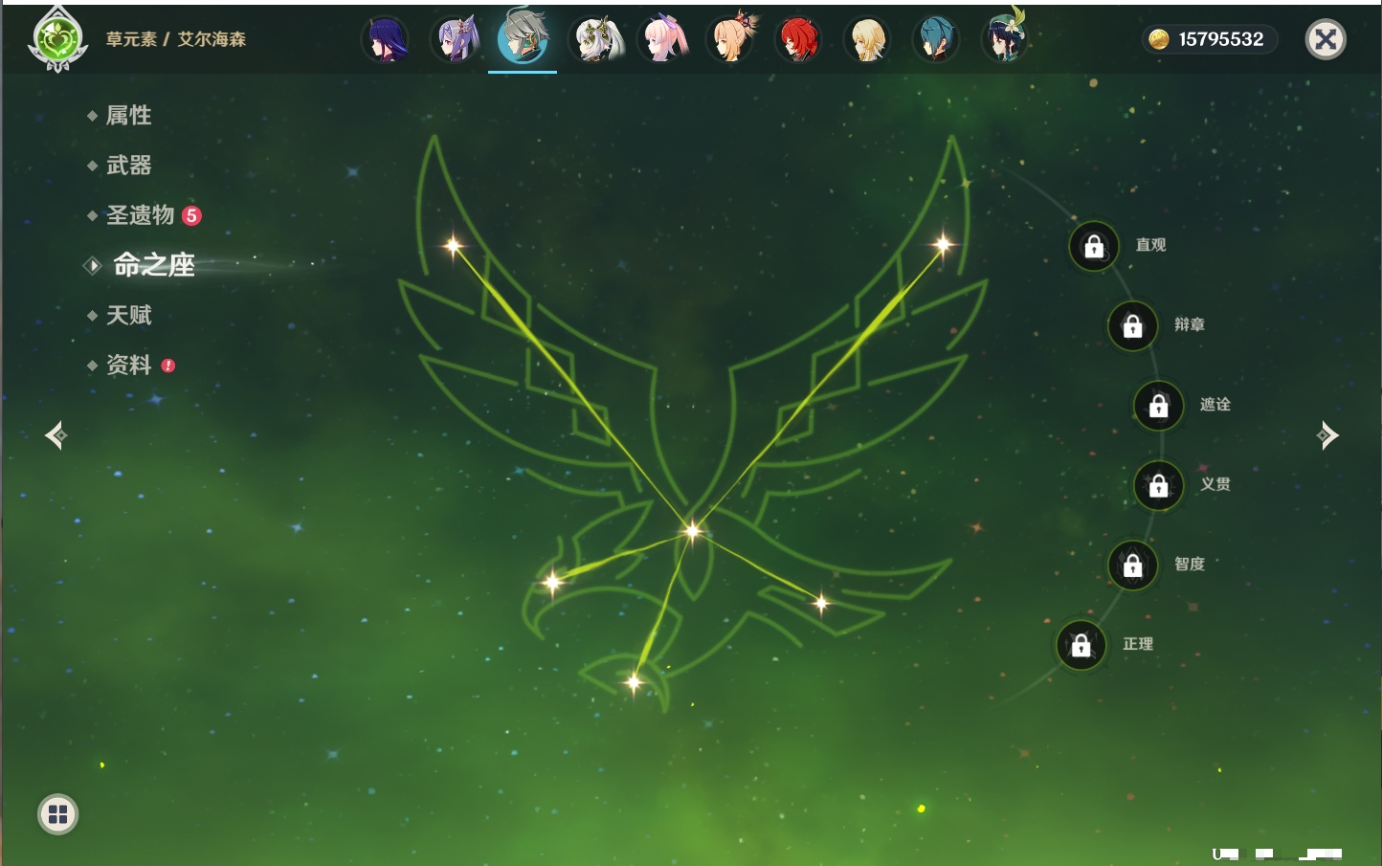Click the red 5 badge beside 圣遗物
The width and height of the screenshot is (1382, 866).
(191, 215)
